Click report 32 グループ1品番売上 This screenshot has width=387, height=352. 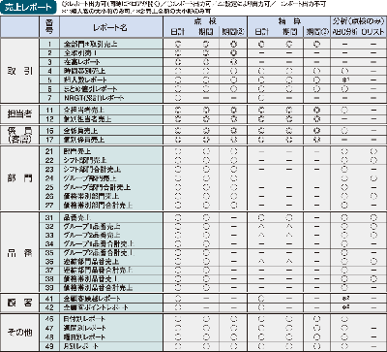click(x=92, y=226)
